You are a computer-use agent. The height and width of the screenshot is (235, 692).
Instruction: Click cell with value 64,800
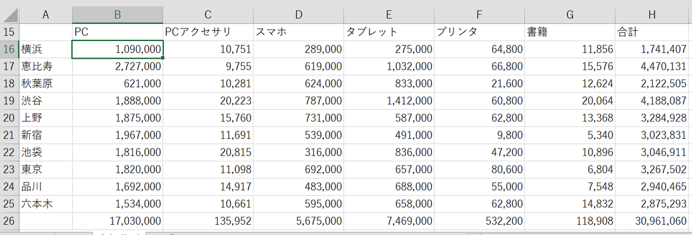(479, 49)
